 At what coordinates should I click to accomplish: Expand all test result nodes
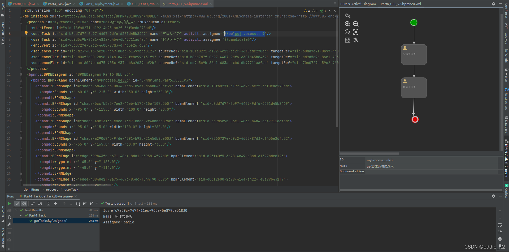point(49,204)
